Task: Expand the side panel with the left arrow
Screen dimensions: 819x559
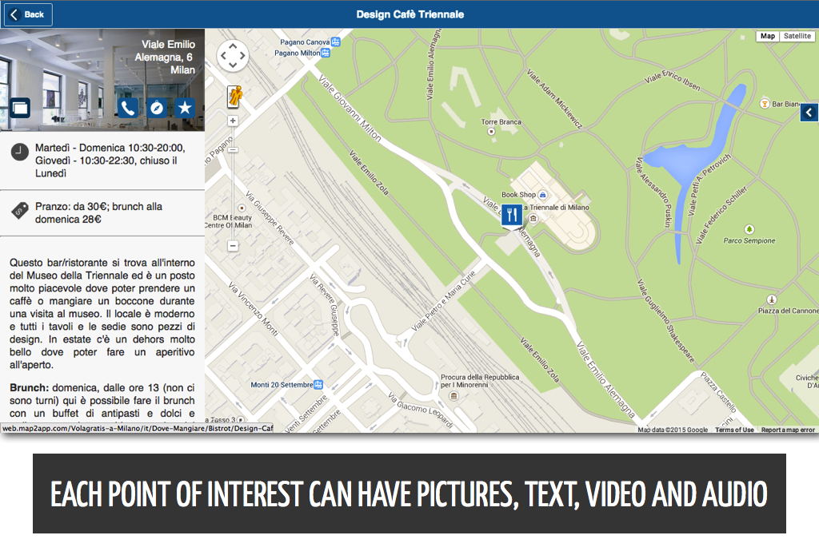Action: [809, 112]
